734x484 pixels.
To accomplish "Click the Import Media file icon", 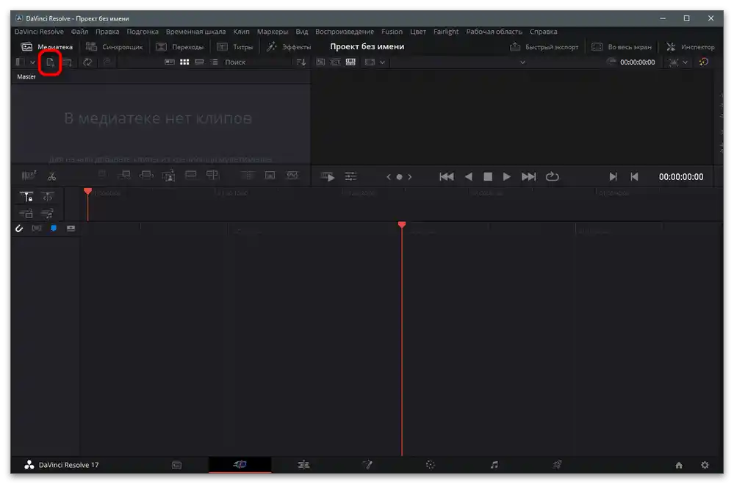I will pyautogui.click(x=50, y=62).
